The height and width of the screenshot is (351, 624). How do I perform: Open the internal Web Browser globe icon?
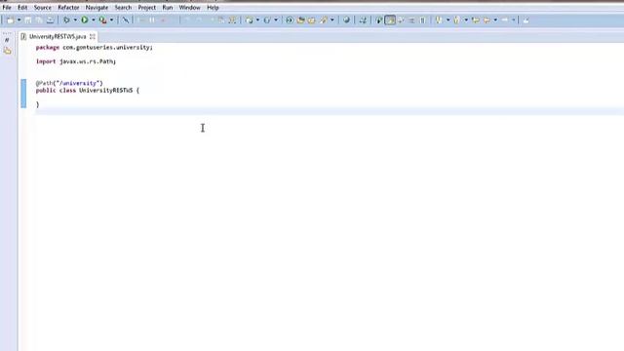tap(346, 19)
